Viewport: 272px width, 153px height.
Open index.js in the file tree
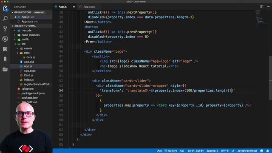29,79
